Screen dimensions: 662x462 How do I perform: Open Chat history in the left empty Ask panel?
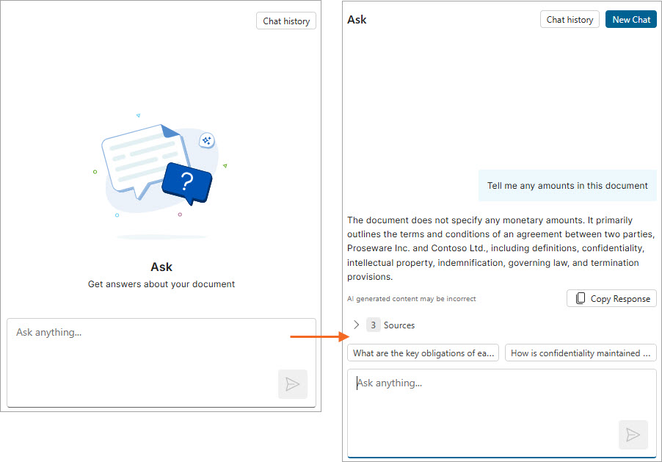tap(285, 21)
